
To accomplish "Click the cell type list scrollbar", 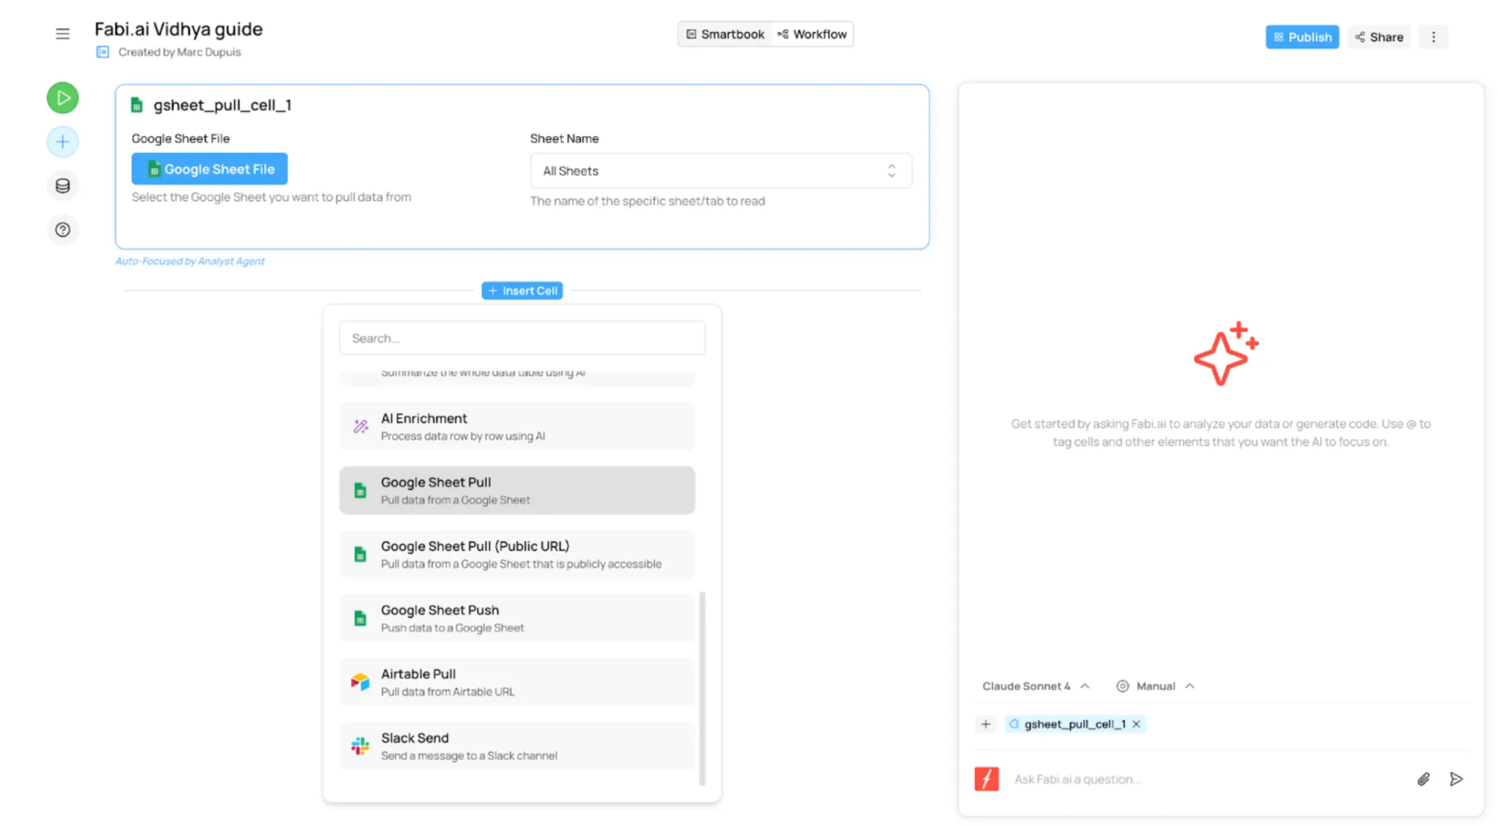I will click(x=702, y=688).
